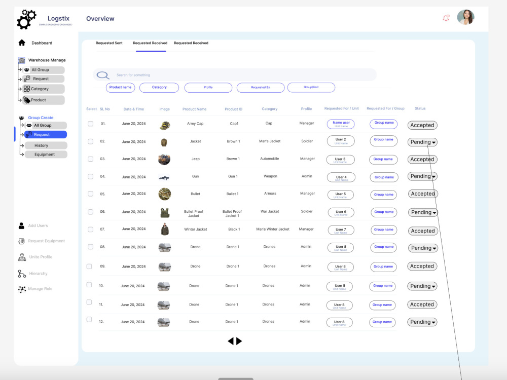Open the Gun product image
The width and height of the screenshot is (507, 380).
tap(164, 177)
